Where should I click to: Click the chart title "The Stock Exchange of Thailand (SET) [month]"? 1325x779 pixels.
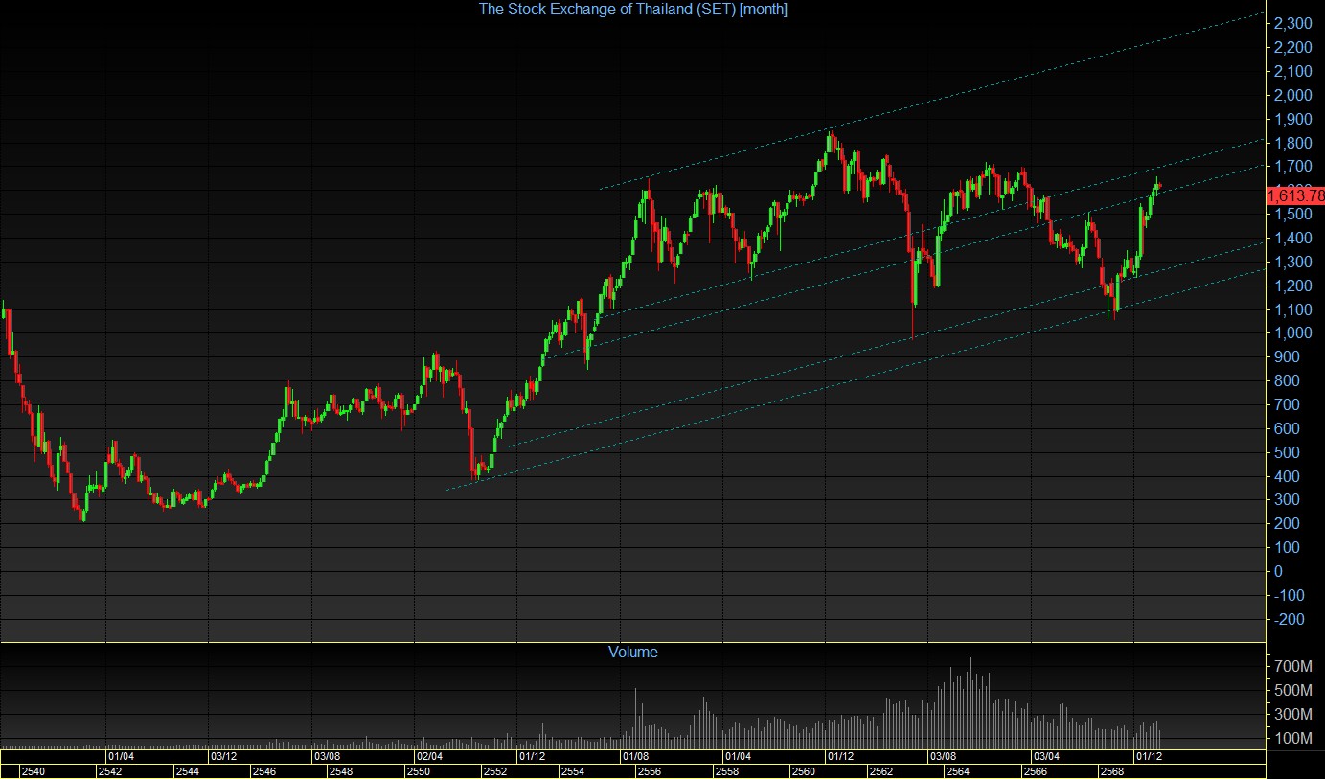(x=633, y=9)
